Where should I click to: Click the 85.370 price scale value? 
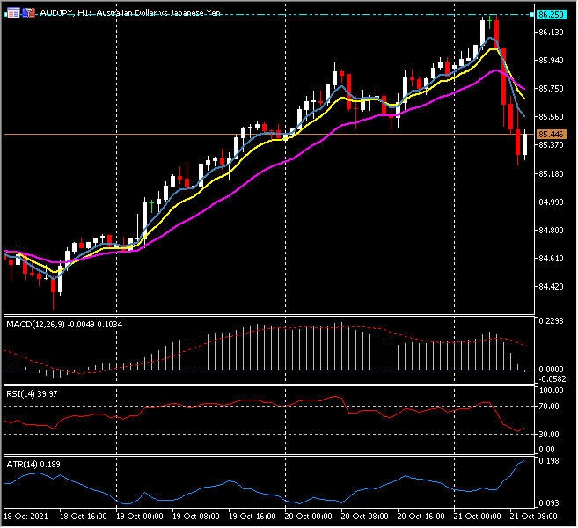[551, 145]
